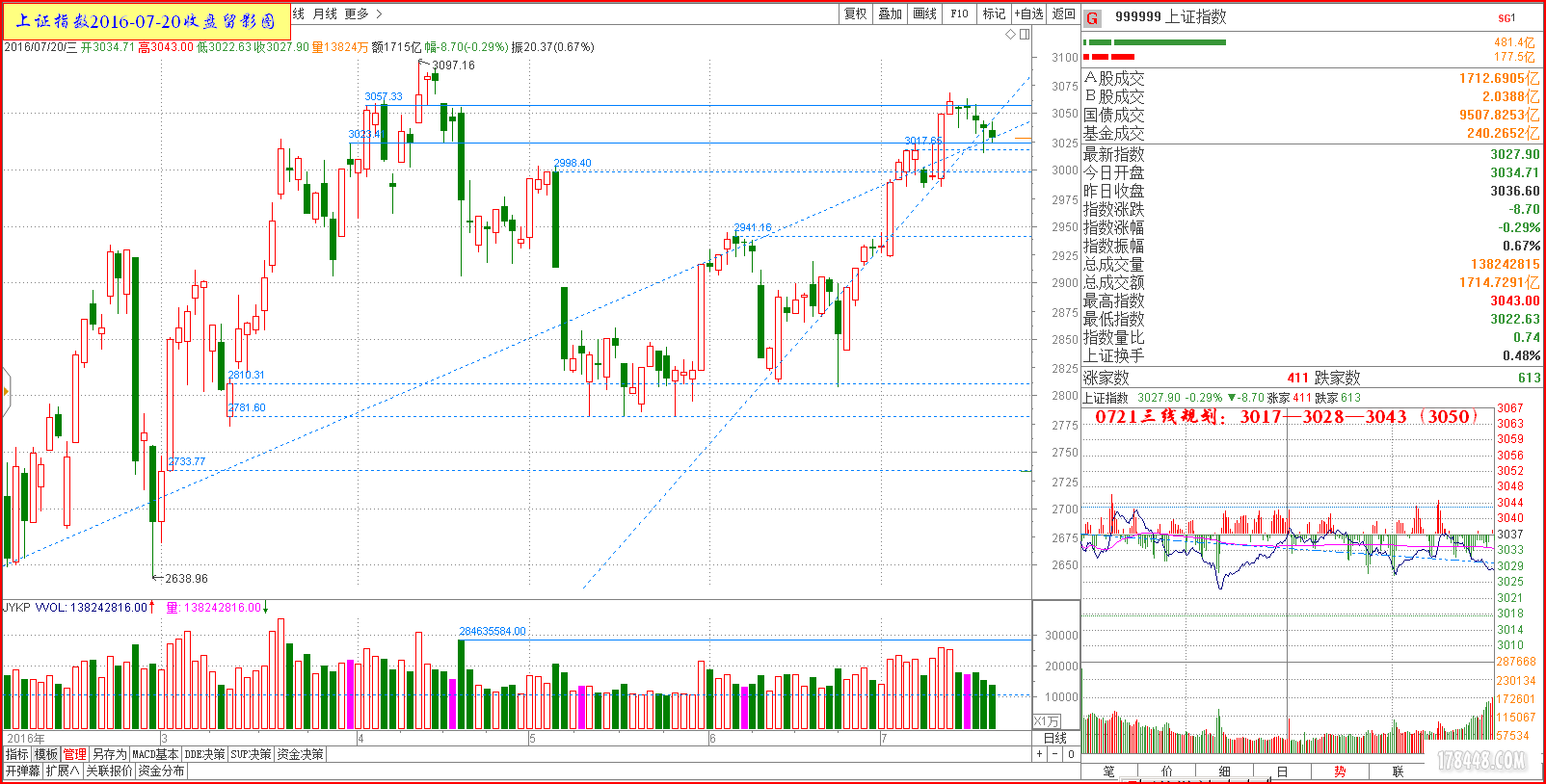The width and height of the screenshot is (1546, 784).
Task: Select the 价 price tab
Action: 1167,771
